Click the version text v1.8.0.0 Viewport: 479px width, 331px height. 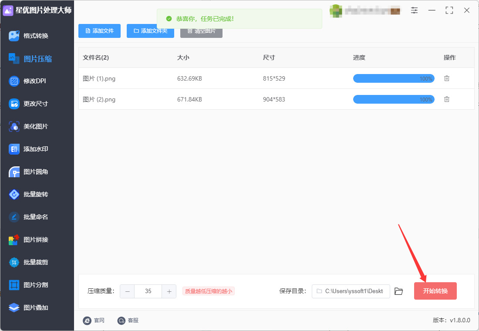460,320
